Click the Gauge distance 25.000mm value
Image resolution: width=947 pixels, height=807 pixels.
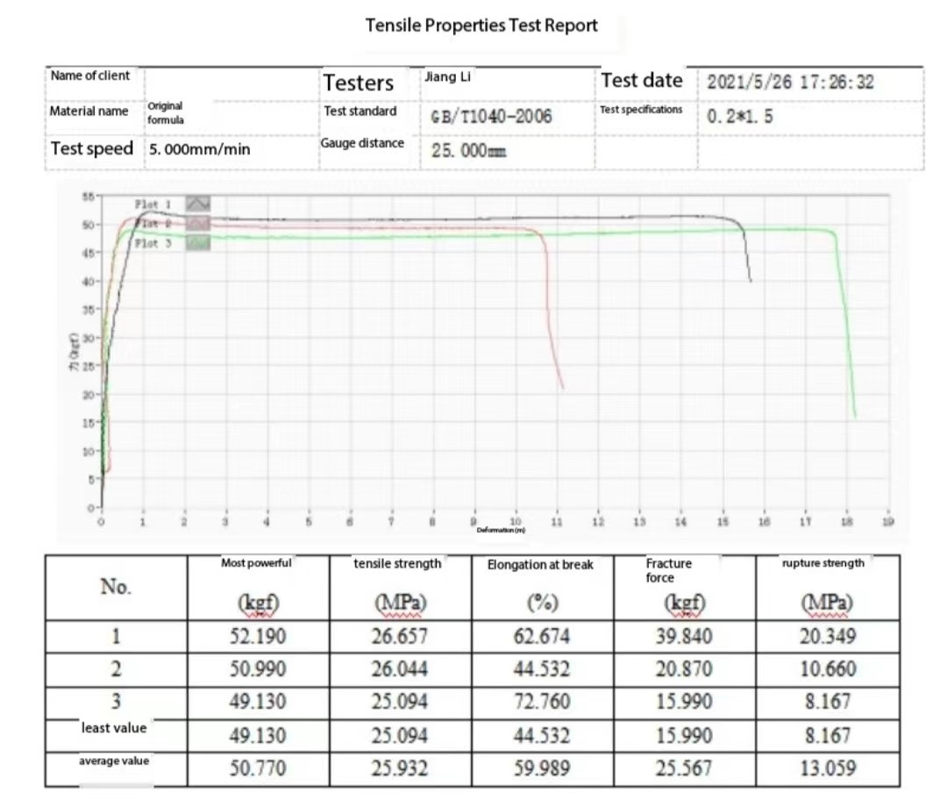click(x=469, y=150)
